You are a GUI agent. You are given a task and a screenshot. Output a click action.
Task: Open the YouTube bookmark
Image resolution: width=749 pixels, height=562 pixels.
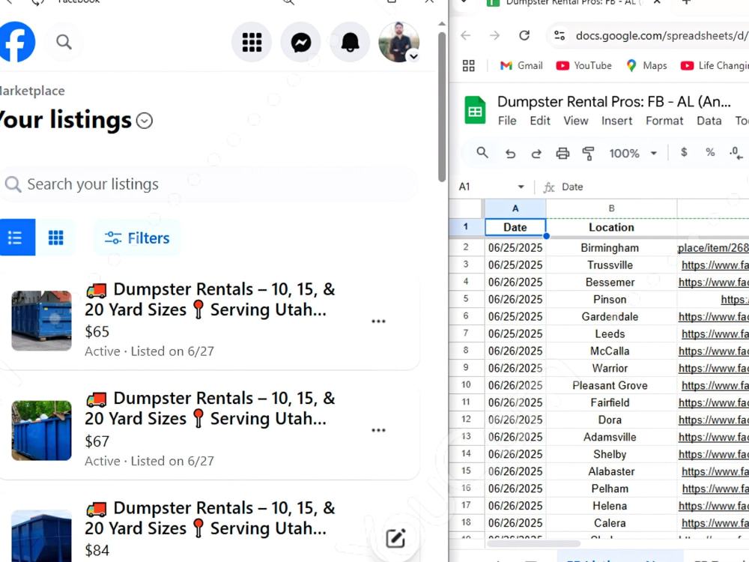pos(583,65)
